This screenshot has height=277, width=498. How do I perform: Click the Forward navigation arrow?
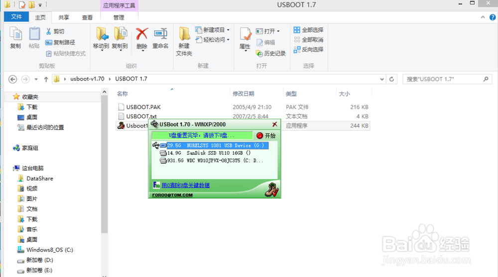pyautogui.click(x=25, y=79)
